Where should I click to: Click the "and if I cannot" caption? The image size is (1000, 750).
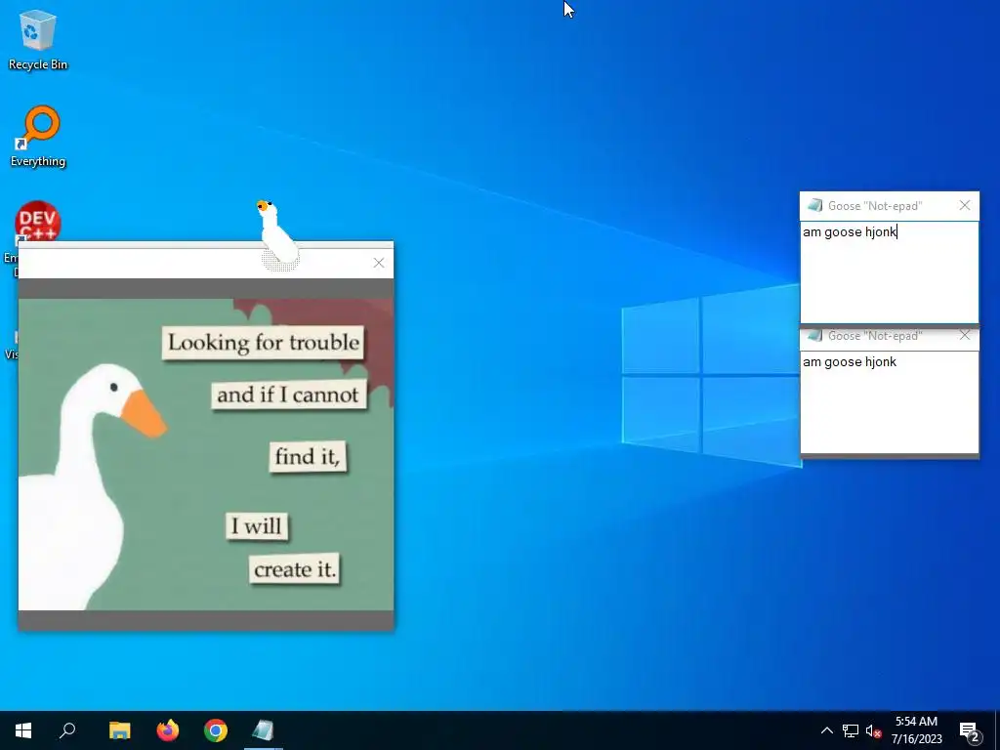288,395
